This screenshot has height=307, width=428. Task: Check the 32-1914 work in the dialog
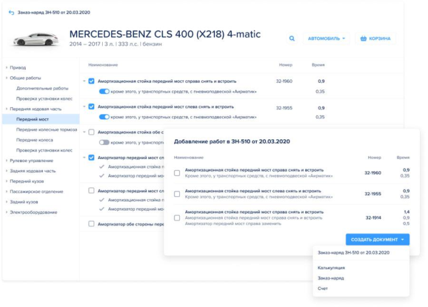tap(177, 217)
